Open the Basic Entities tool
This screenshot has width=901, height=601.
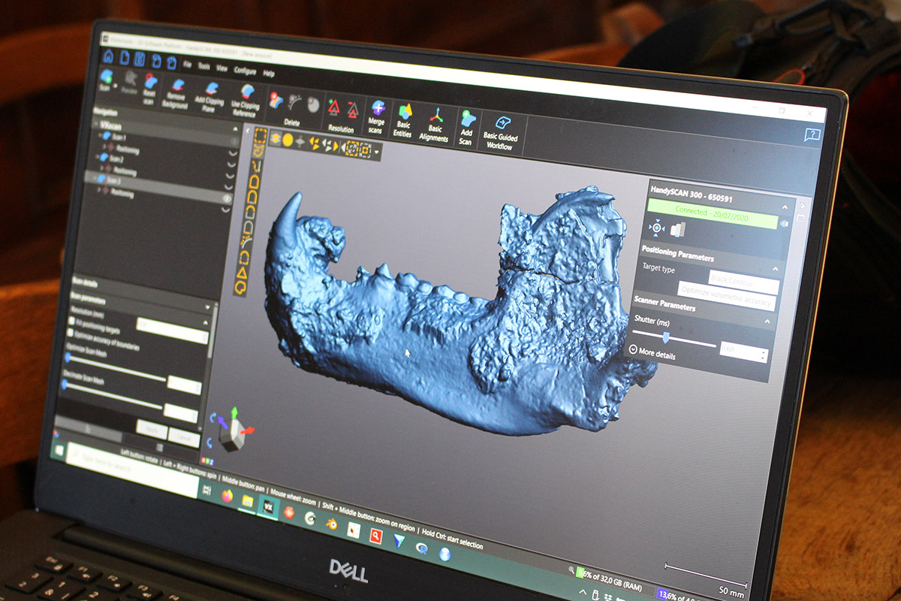(x=404, y=120)
